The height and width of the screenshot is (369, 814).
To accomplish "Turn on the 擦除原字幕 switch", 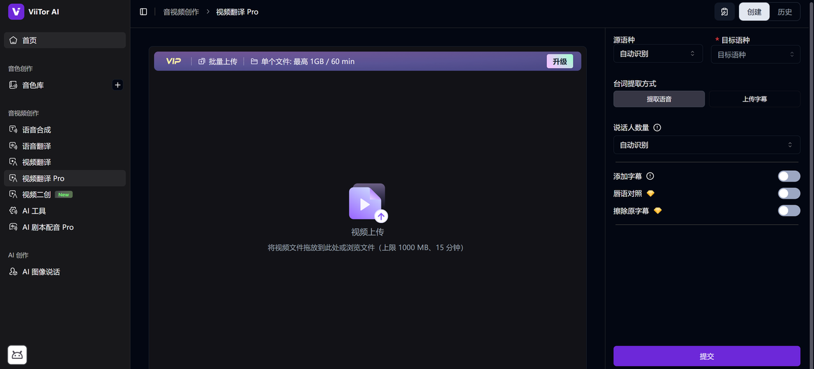I will 789,211.
